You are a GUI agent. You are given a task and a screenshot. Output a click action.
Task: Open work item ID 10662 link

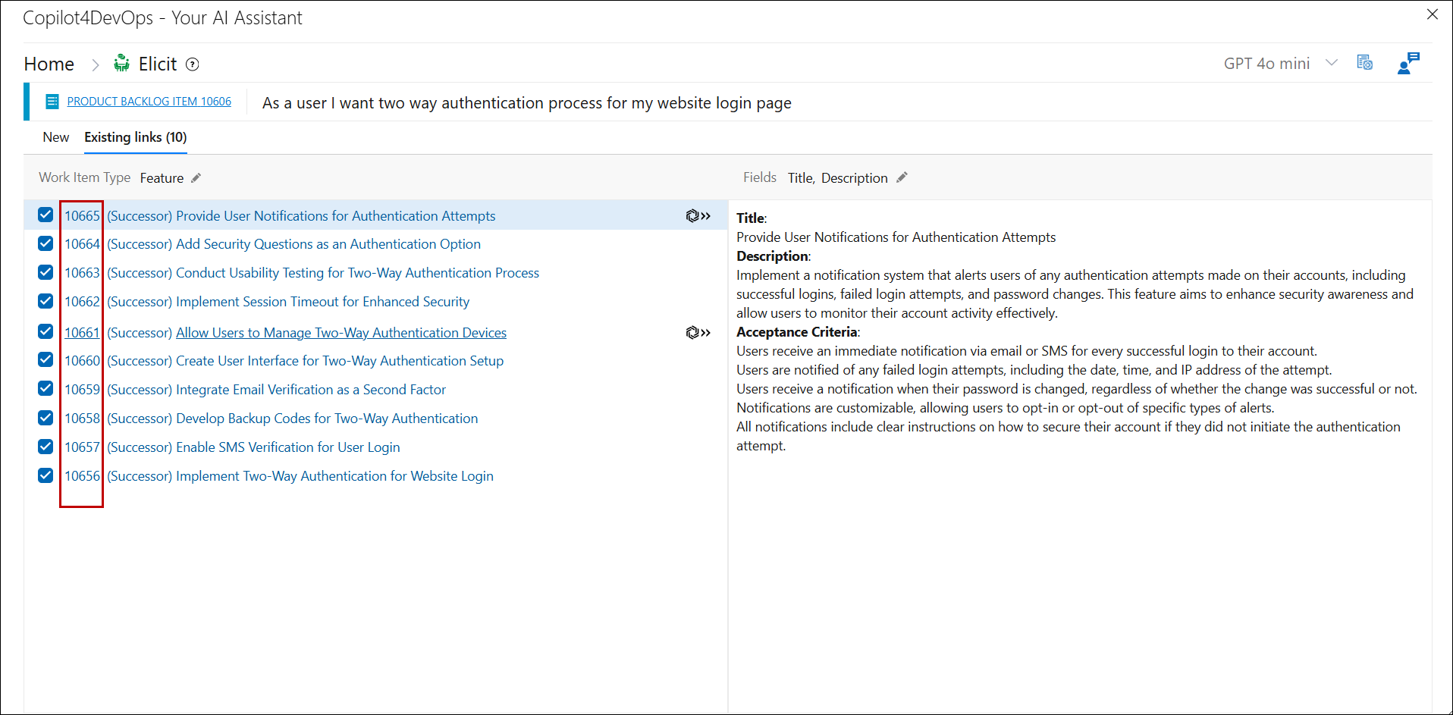click(82, 302)
